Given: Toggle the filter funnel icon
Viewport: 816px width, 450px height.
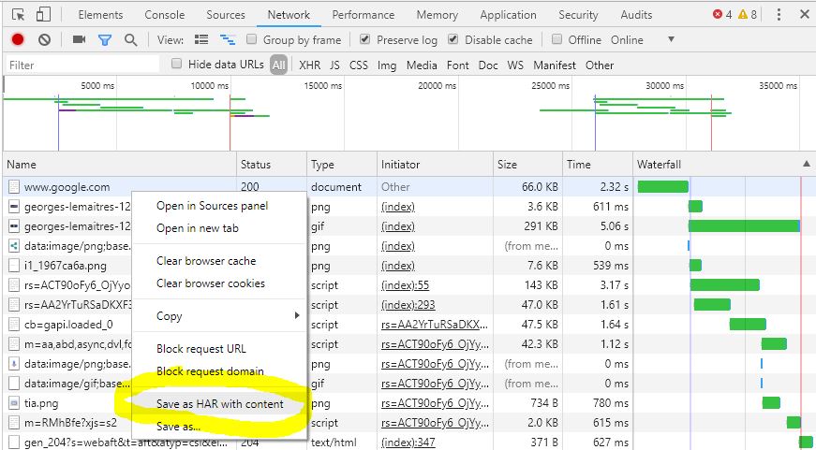Looking at the screenshot, I should pos(105,40).
